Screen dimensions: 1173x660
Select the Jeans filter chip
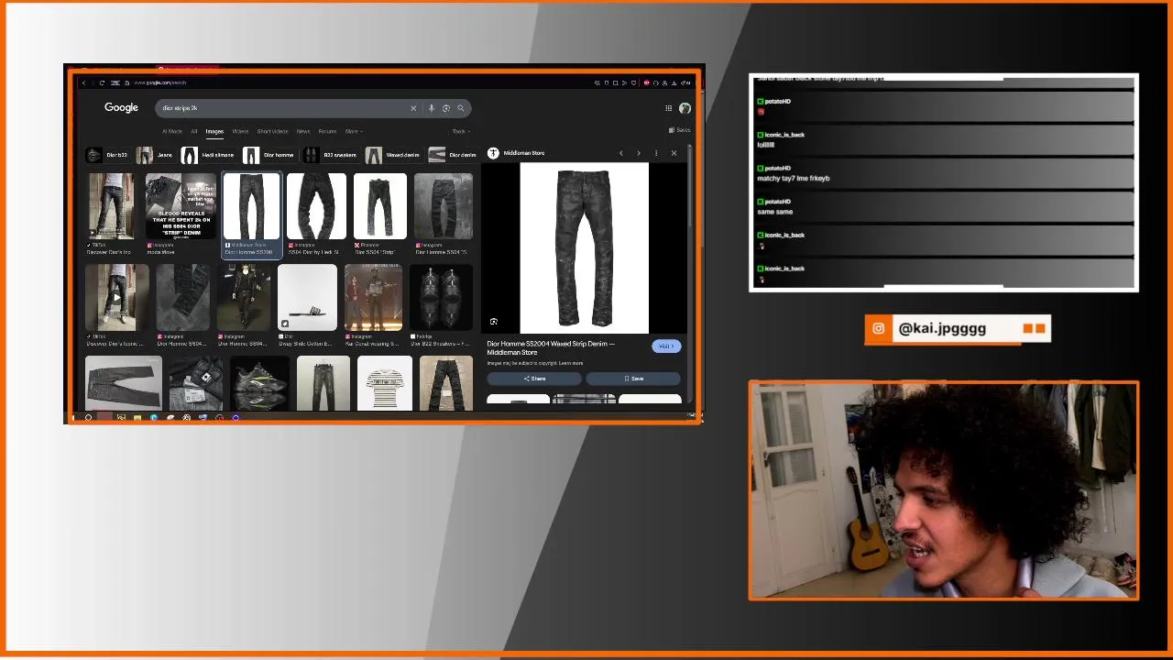(155, 155)
